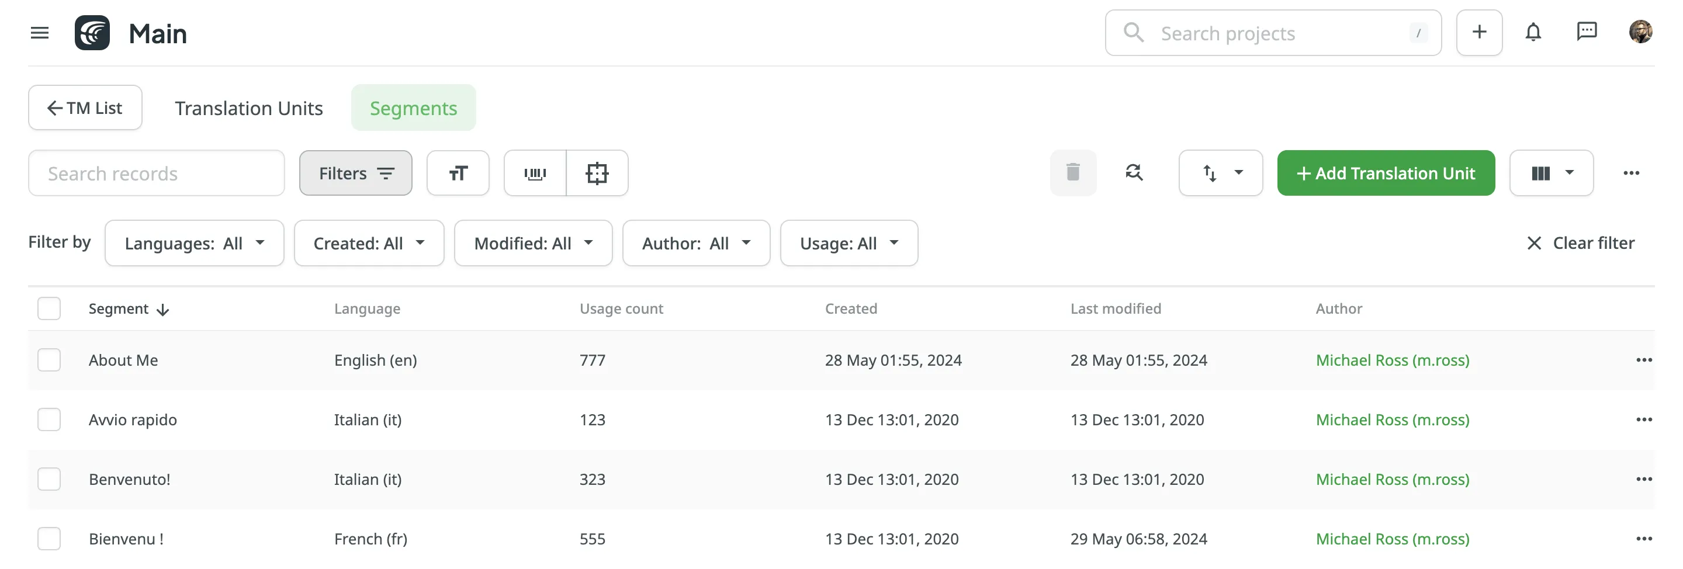Open the Author filter dropdown
Viewport: 1683px width, 569px height.
point(696,243)
